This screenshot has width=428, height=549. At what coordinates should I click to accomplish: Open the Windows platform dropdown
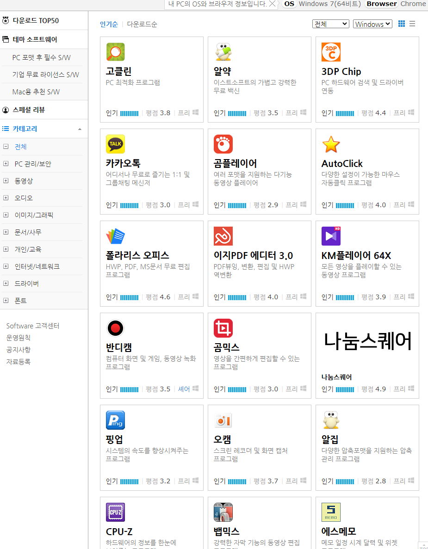(x=372, y=24)
